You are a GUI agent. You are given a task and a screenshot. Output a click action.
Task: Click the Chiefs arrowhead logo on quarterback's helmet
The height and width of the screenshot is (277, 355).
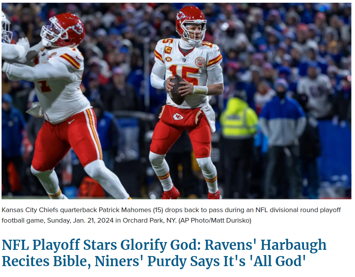181,16
